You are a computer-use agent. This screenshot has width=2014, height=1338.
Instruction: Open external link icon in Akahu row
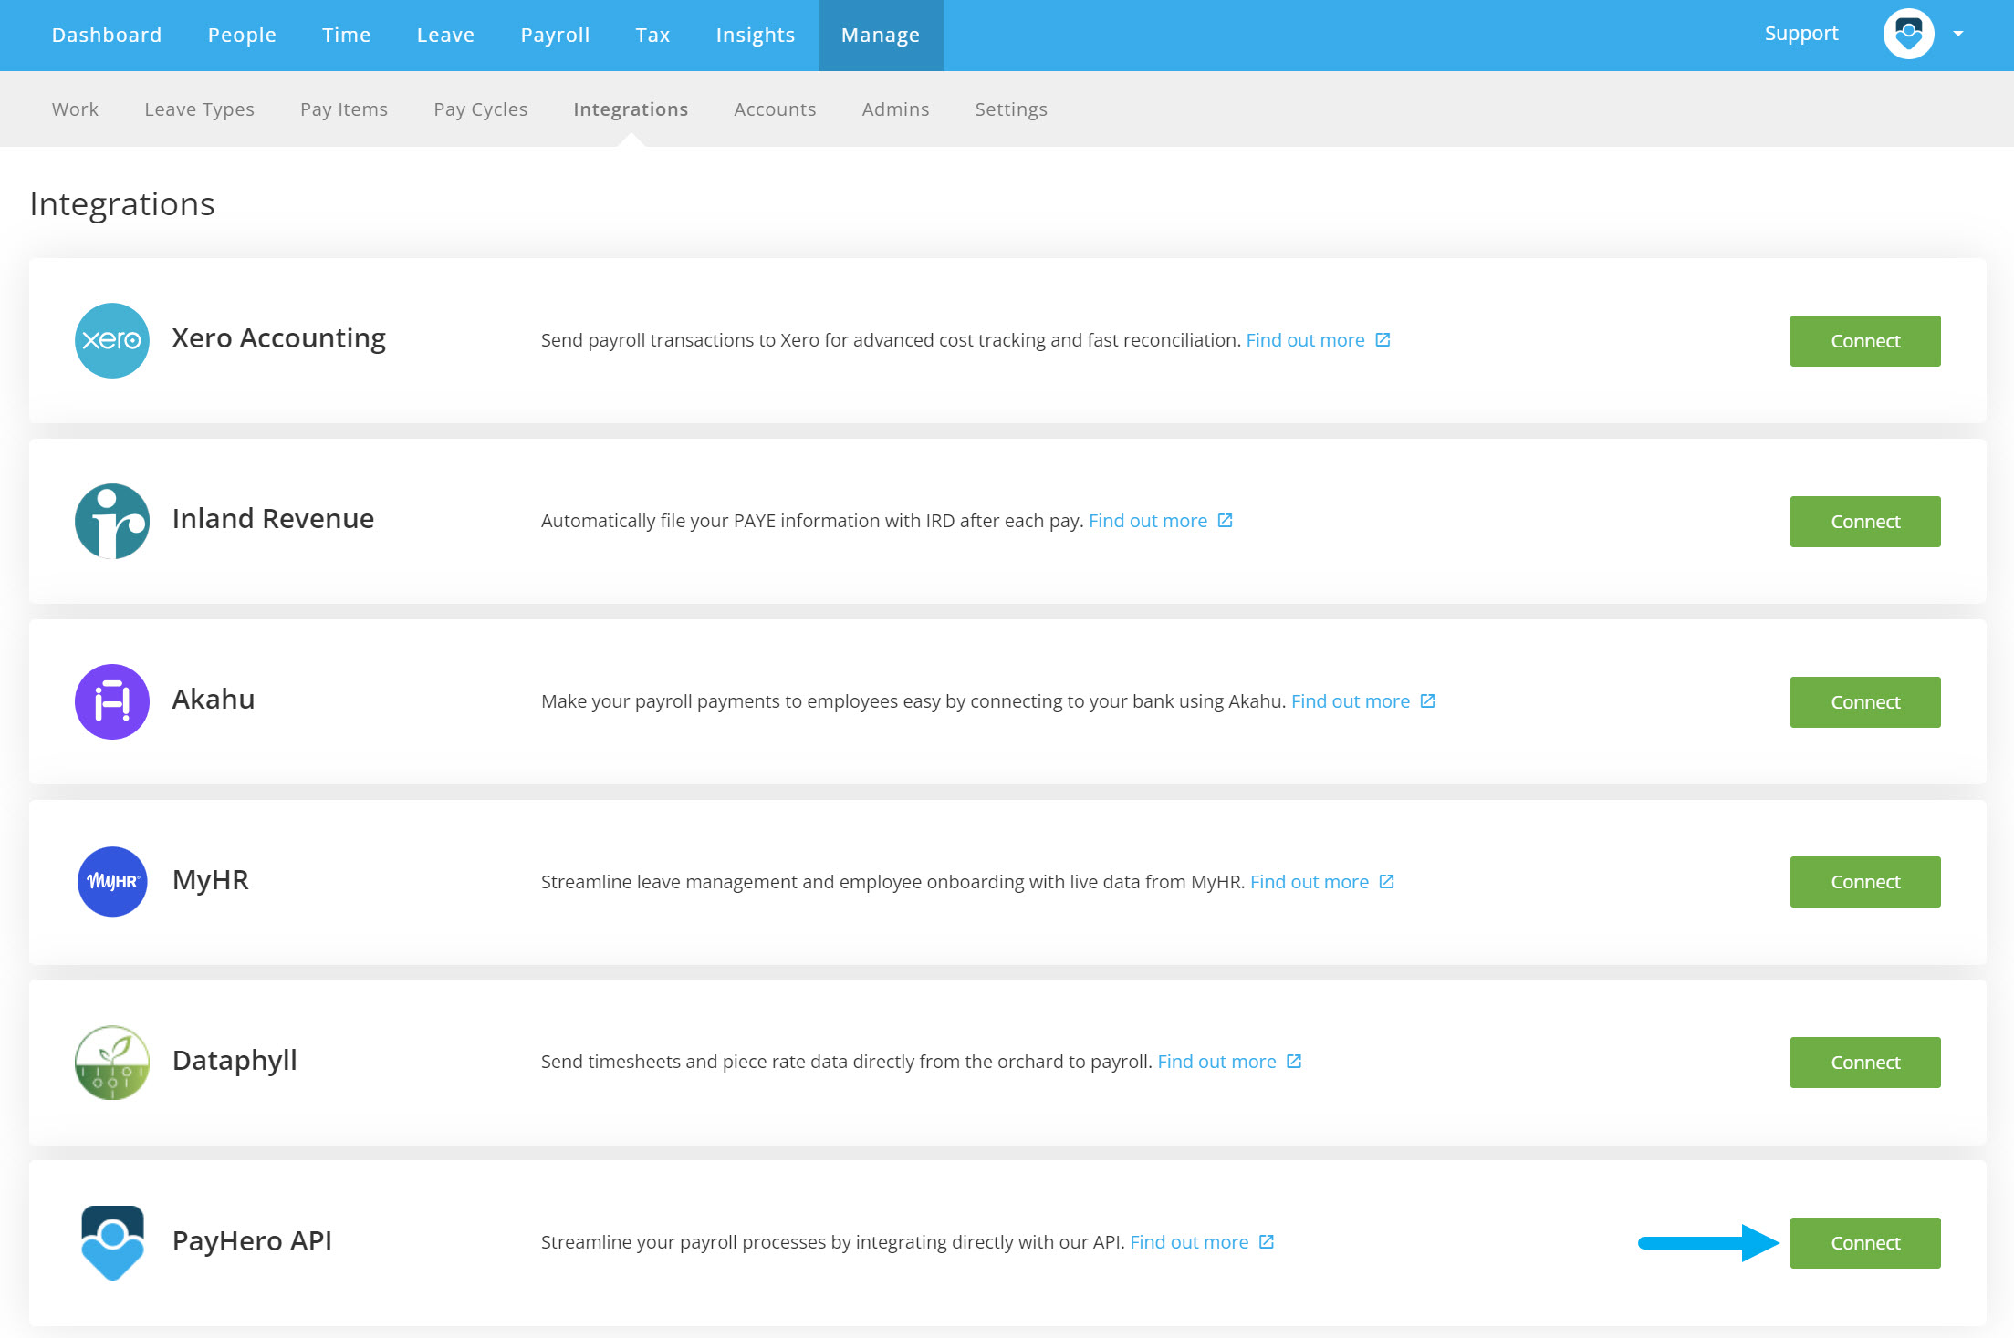click(1428, 700)
